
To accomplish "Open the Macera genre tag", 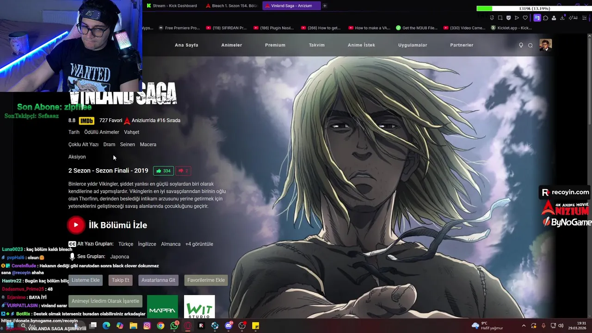I will point(148,144).
